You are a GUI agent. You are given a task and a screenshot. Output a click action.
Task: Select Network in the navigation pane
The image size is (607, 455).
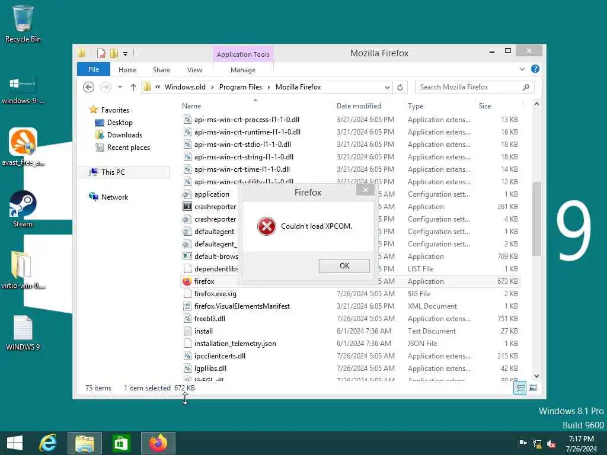coord(114,197)
